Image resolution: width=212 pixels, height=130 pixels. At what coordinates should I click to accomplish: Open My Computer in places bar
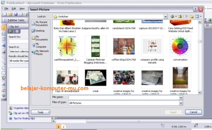coord(39,45)
